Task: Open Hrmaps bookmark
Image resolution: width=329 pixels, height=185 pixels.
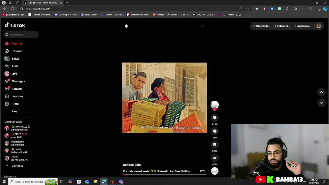Action: tap(158, 15)
